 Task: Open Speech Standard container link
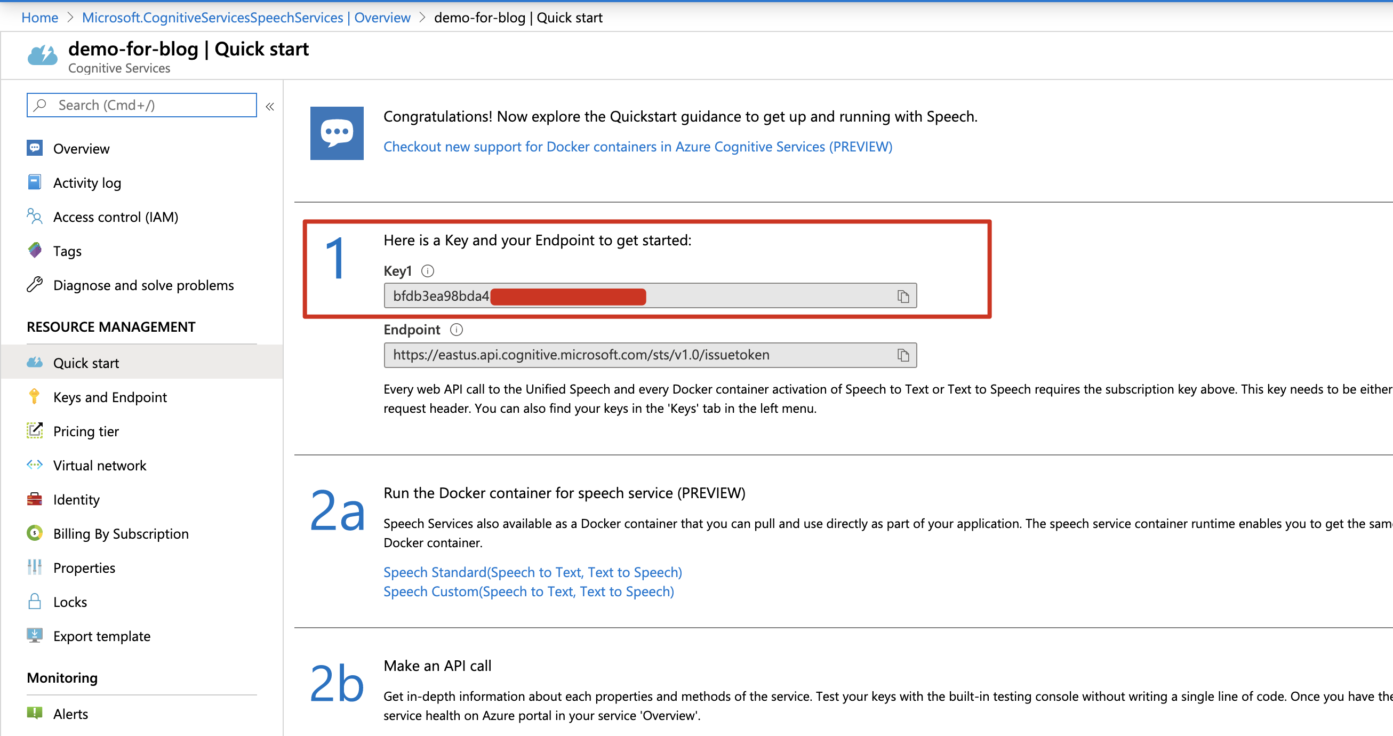[x=532, y=572]
